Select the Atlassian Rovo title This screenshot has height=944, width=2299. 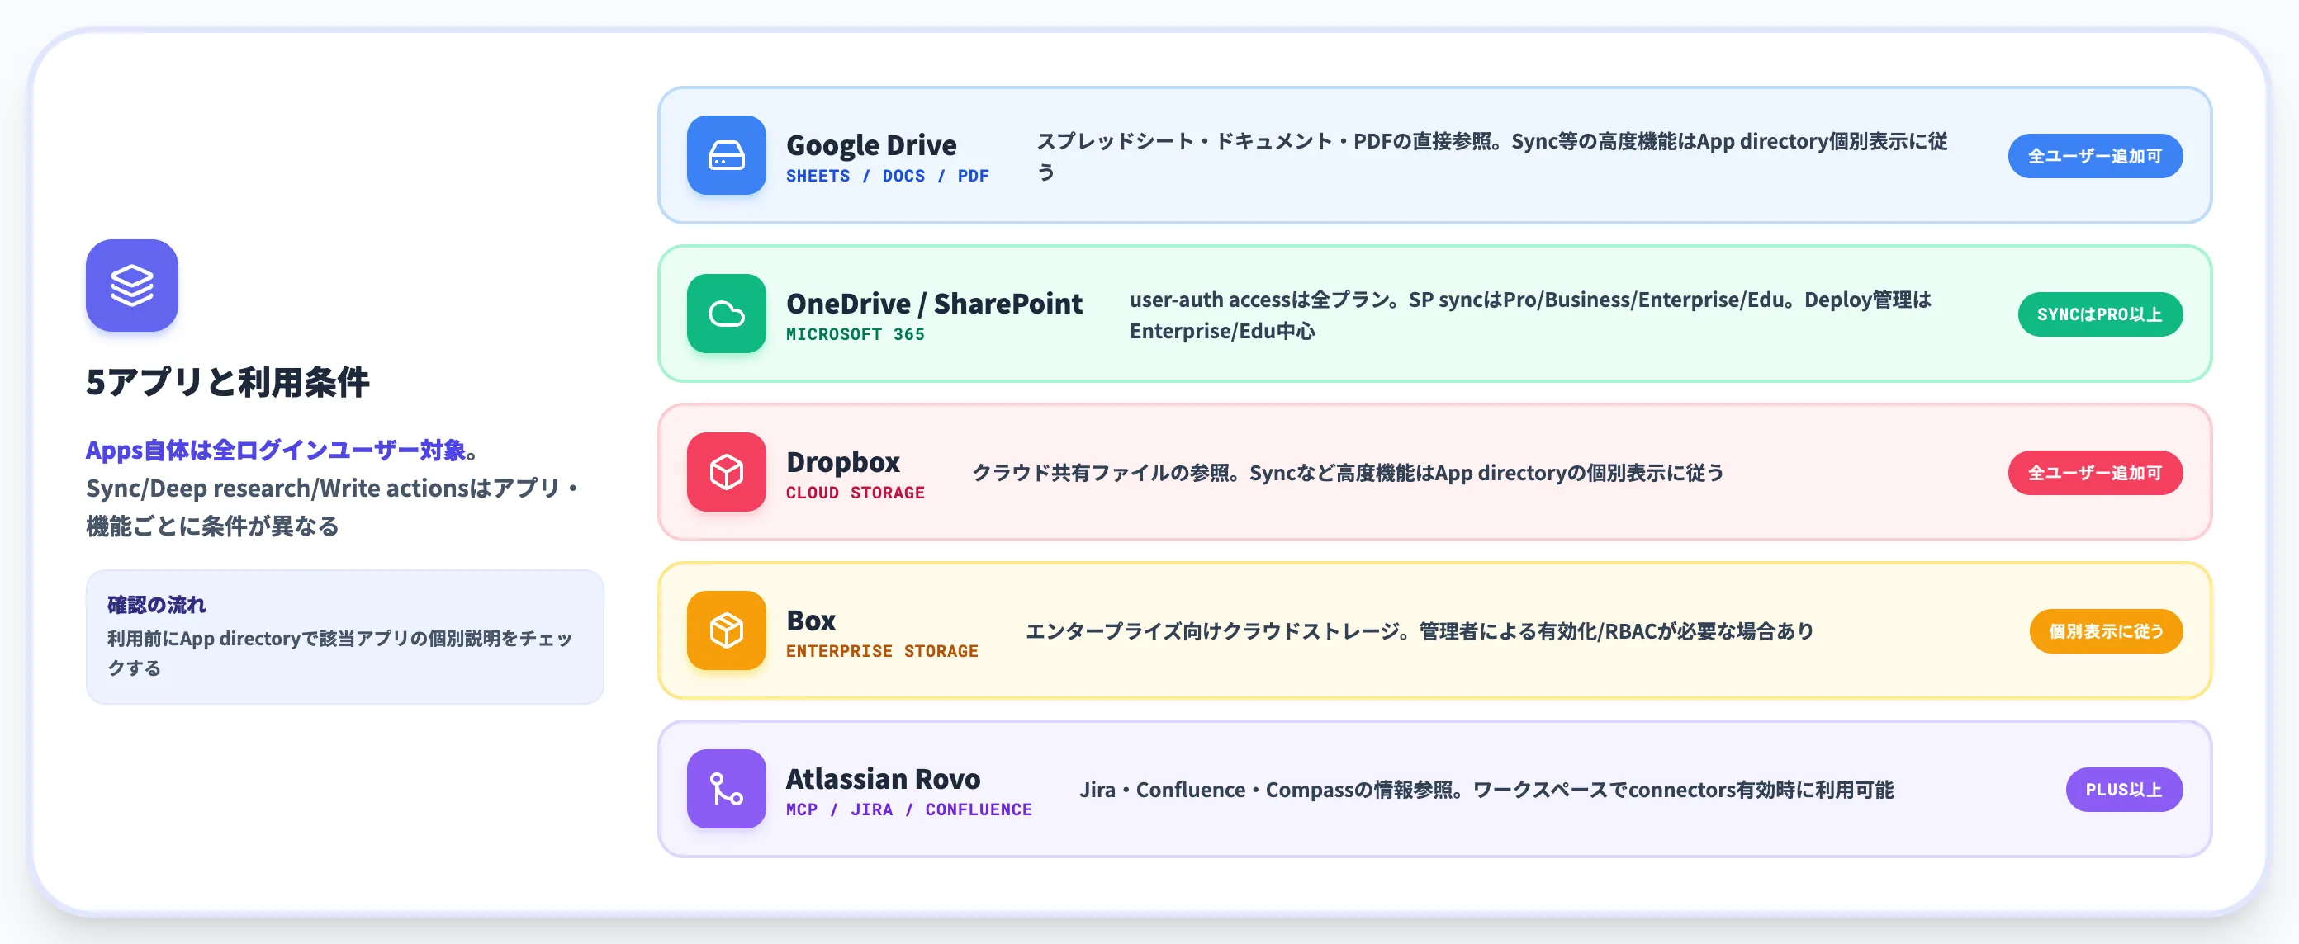(883, 778)
